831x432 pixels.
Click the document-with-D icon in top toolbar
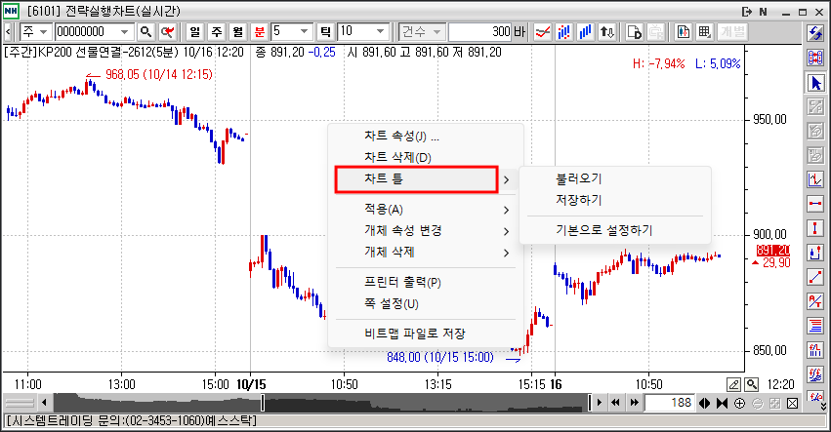[634, 32]
